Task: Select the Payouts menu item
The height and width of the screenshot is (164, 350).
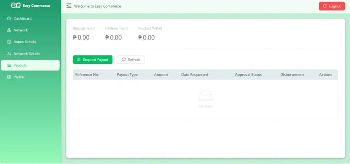Action: [30, 66]
